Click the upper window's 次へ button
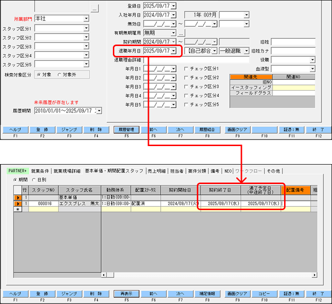Viewport: 332px width, 304px height. click(x=180, y=130)
